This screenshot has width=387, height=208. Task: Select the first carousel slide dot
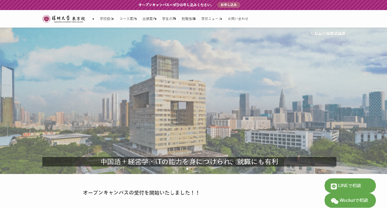point(183,169)
